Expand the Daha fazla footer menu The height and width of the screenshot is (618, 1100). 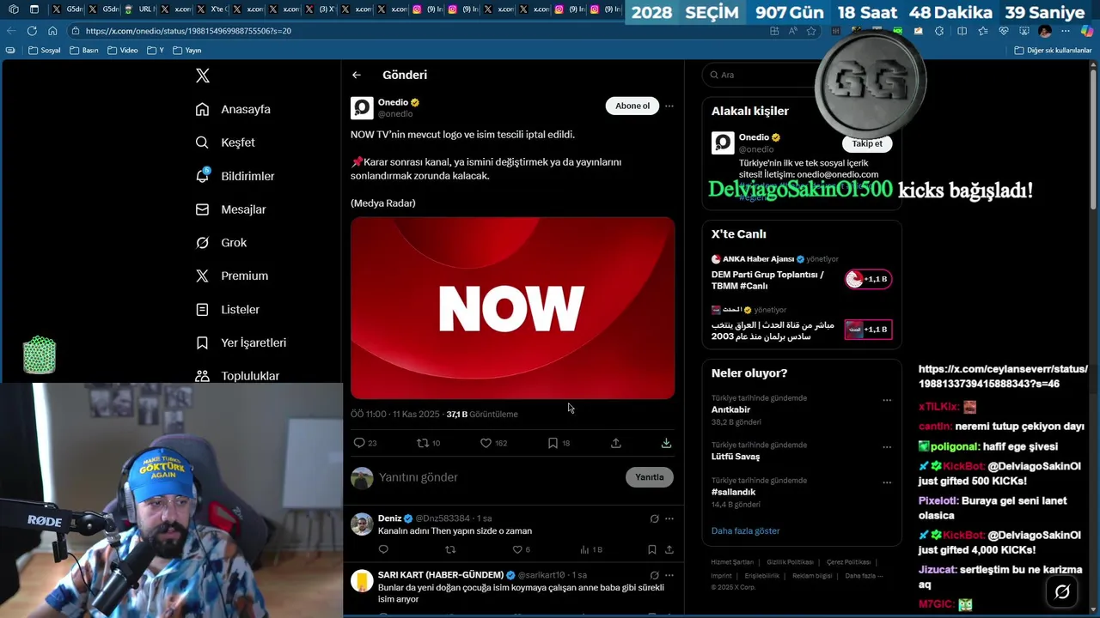864,576
